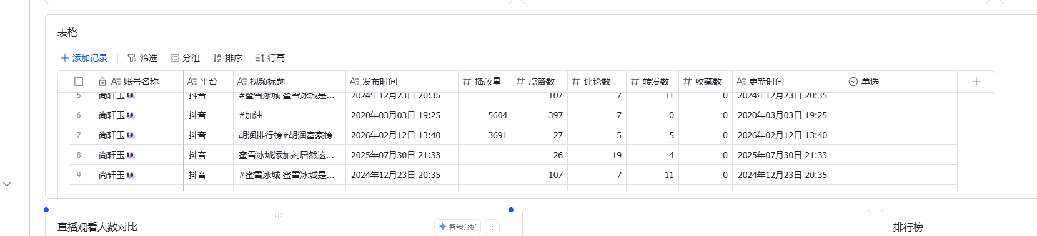Add a new column with plus icon

point(976,82)
